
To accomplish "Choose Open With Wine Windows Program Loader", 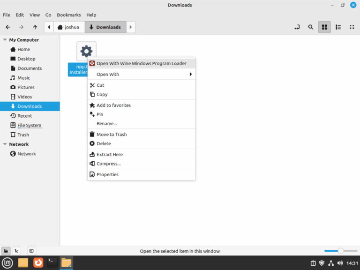I will pos(141,63).
